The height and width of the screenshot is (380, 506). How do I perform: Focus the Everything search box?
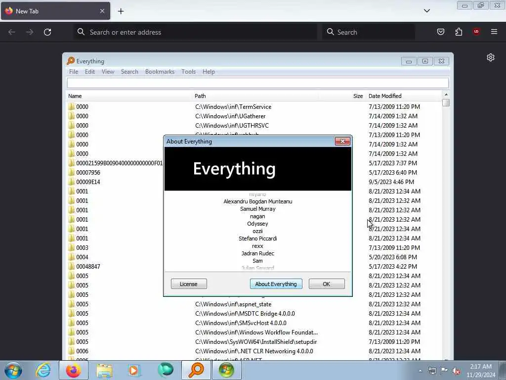click(258, 83)
